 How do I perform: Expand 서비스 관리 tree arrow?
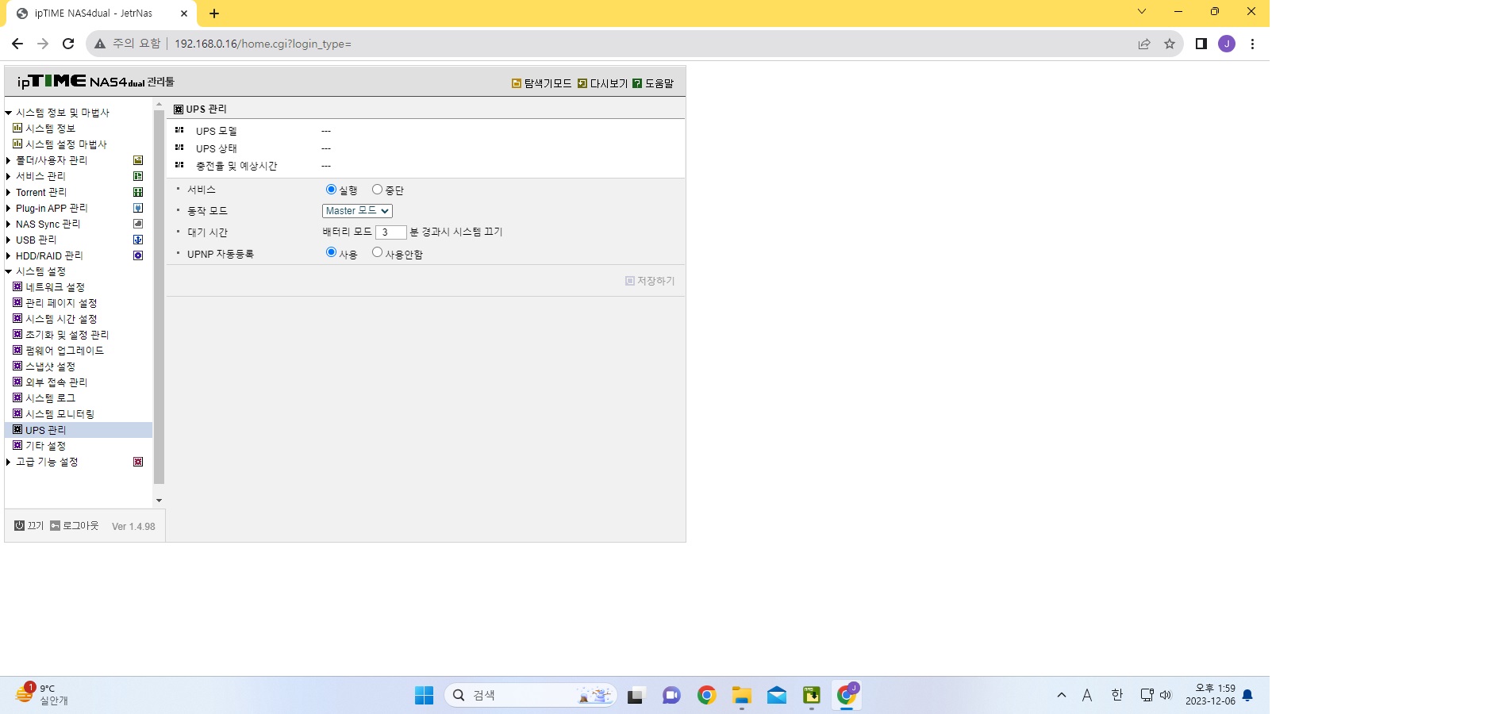click(9, 176)
